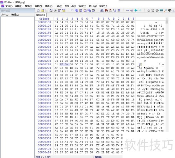This screenshot has height=158, width=175.
Task: Click the vertical scrollbar thumb in hex view
Action: click(x=167, y=22)
